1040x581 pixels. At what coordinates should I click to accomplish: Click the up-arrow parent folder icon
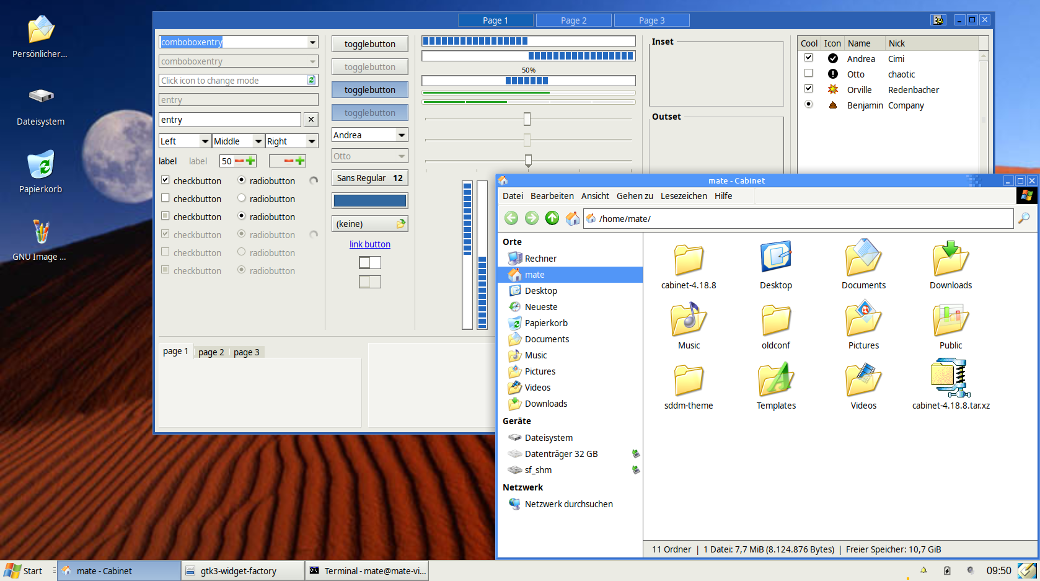coord(552,218)
